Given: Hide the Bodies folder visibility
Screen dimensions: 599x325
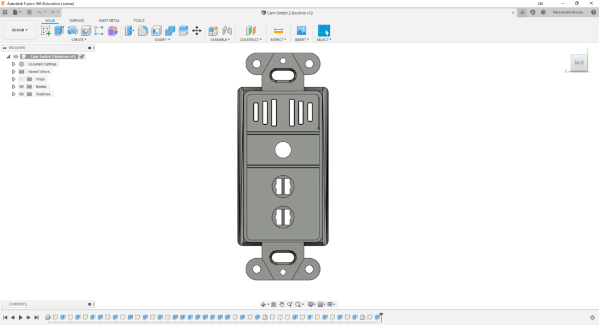Looking at the screenshot, I should 22,87.
